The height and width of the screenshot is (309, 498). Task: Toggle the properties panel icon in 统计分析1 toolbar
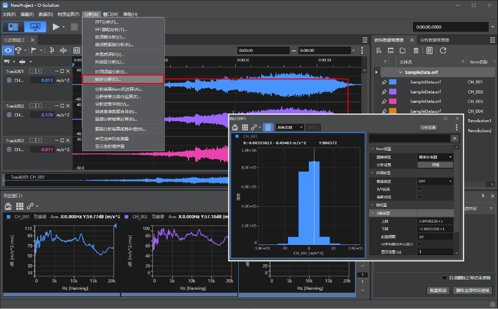point(268,127)
